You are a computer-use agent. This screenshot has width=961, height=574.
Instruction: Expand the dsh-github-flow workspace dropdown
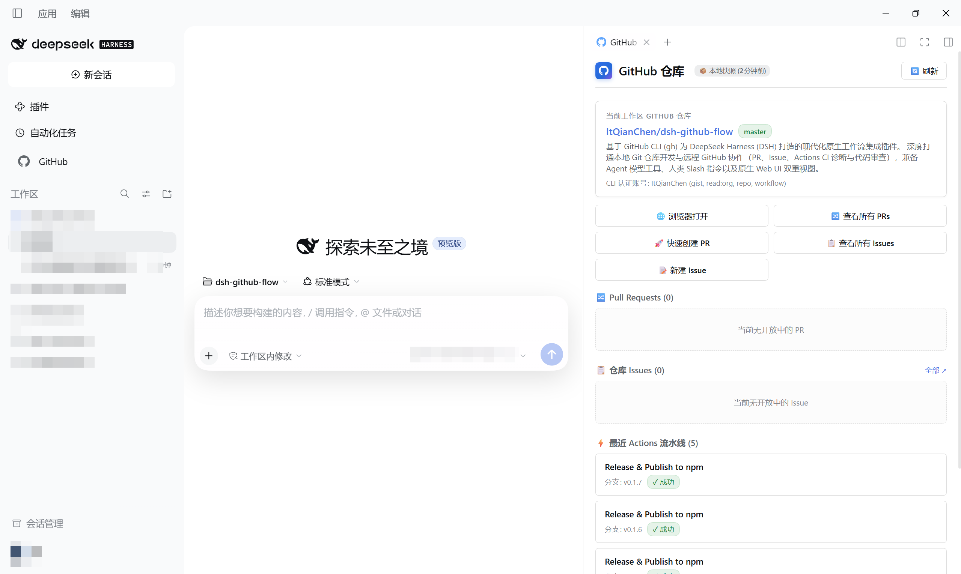click(x=245, y=282)
